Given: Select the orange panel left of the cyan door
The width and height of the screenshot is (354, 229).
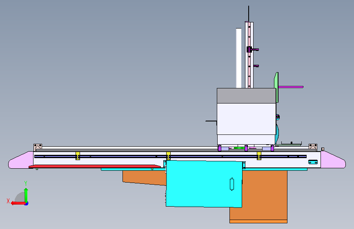Looking at the screenshot, I should 145,178.
